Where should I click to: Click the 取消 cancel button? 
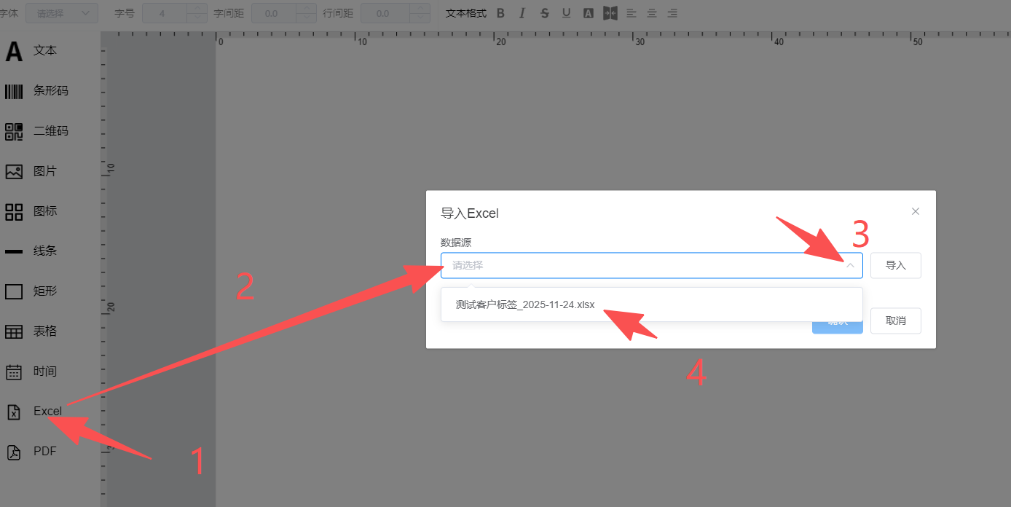click(x=895, y=321)
